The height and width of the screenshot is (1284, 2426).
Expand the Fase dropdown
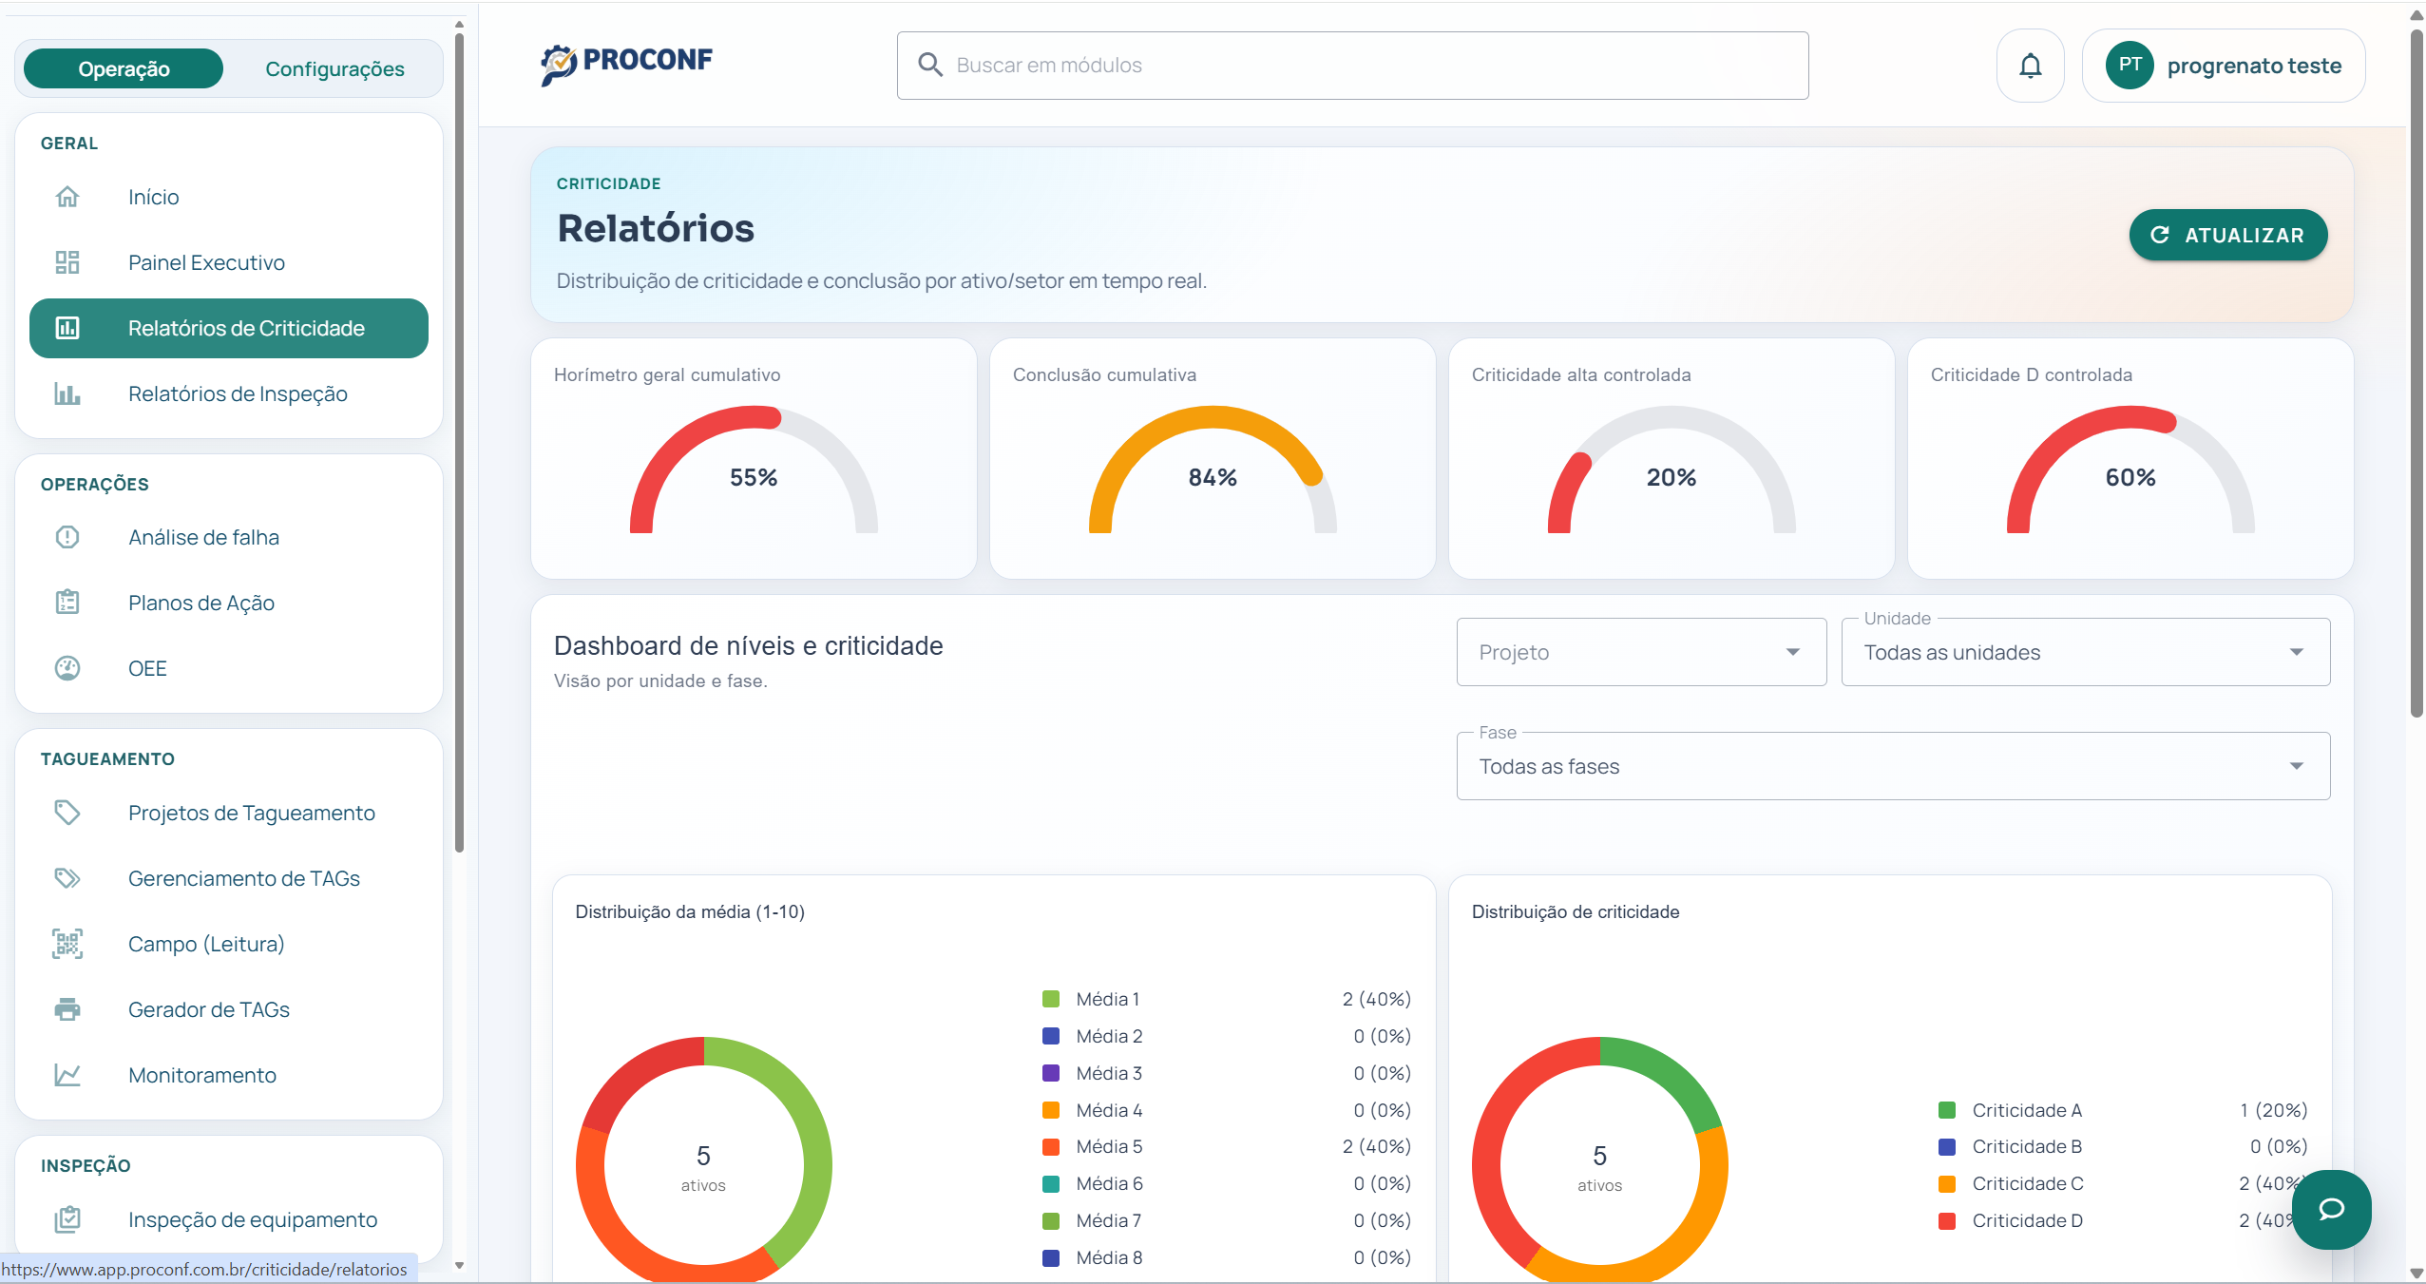1892,766
